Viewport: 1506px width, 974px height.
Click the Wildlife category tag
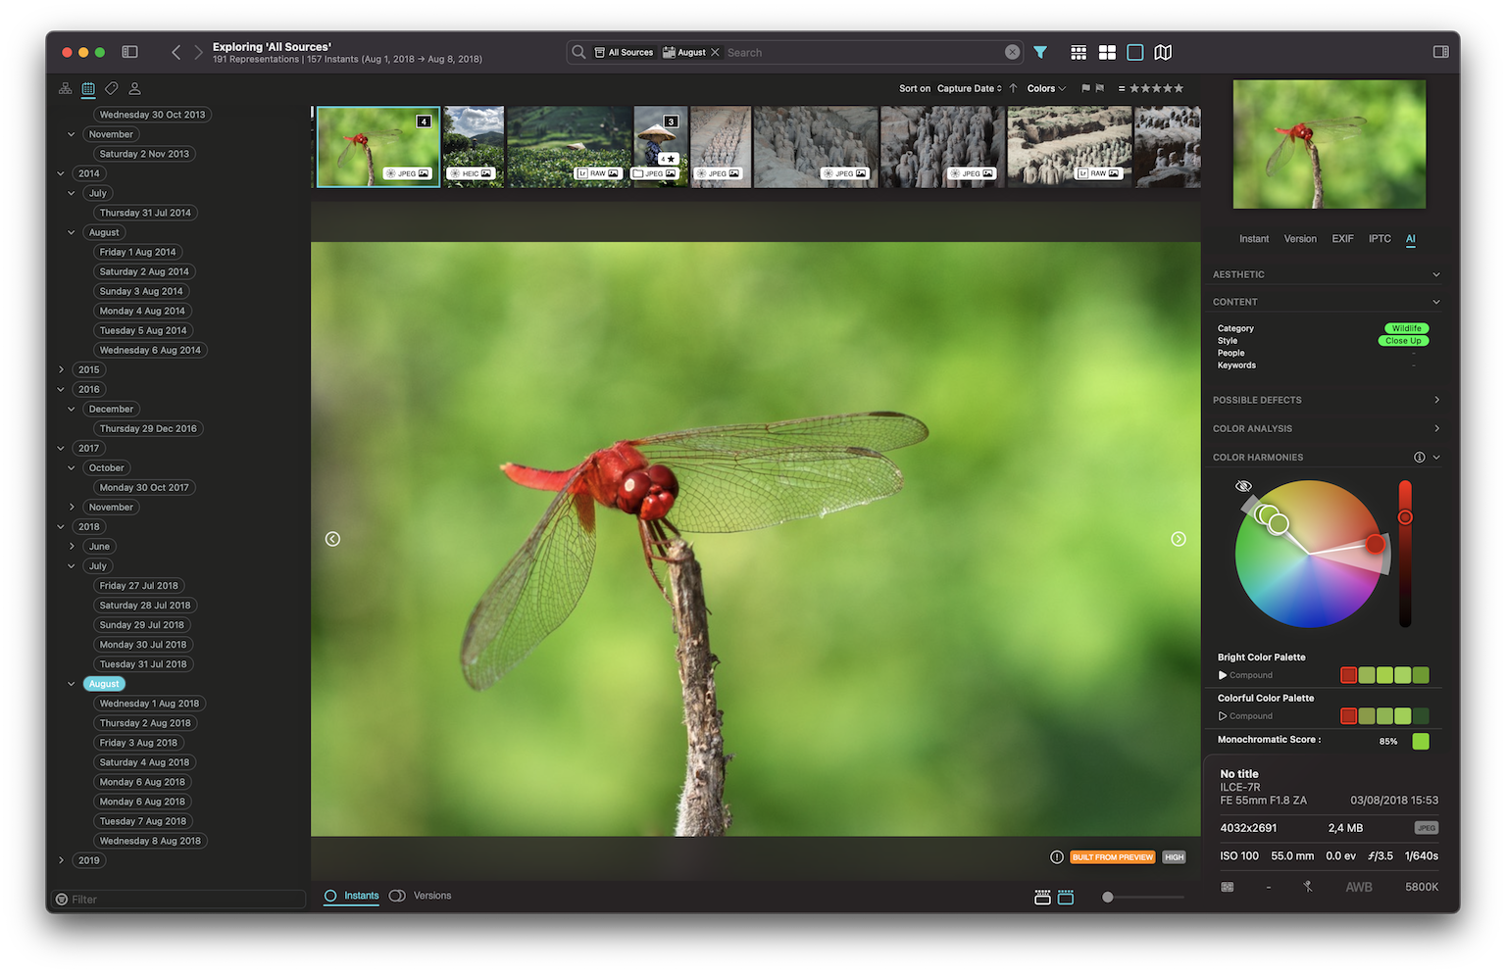coord(1407,328)
